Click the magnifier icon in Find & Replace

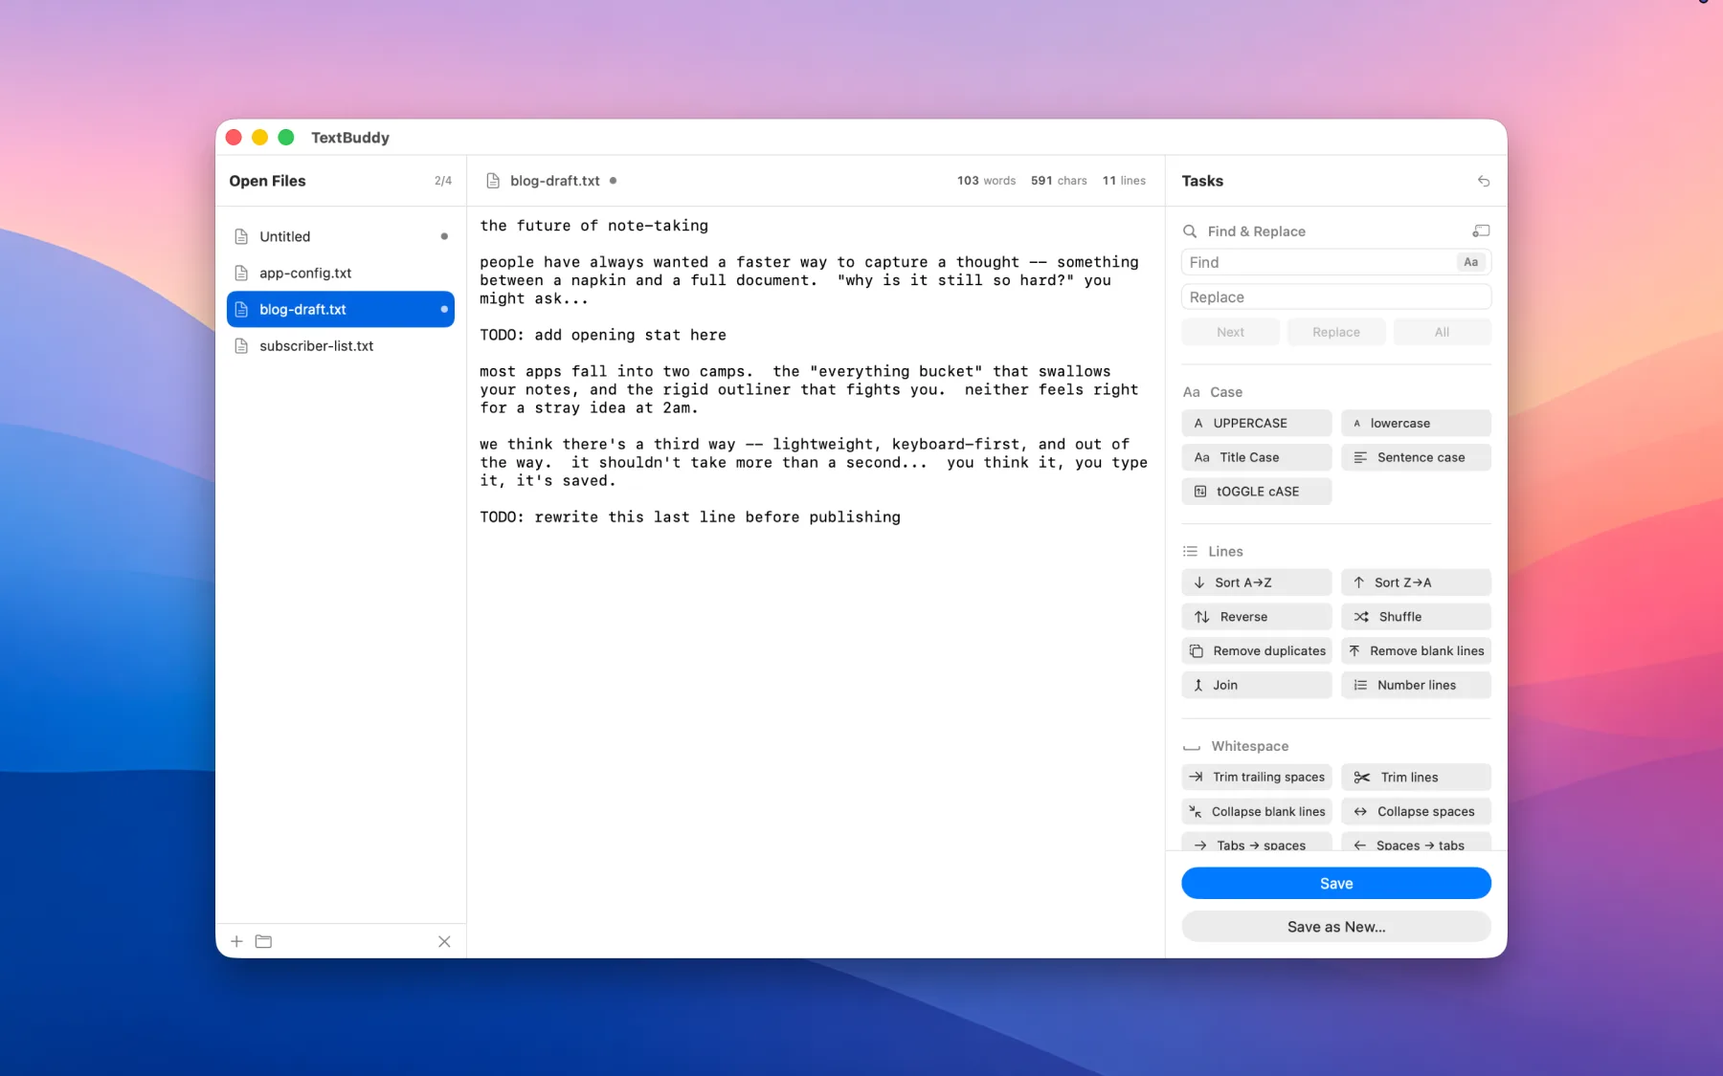point(1190,231)
